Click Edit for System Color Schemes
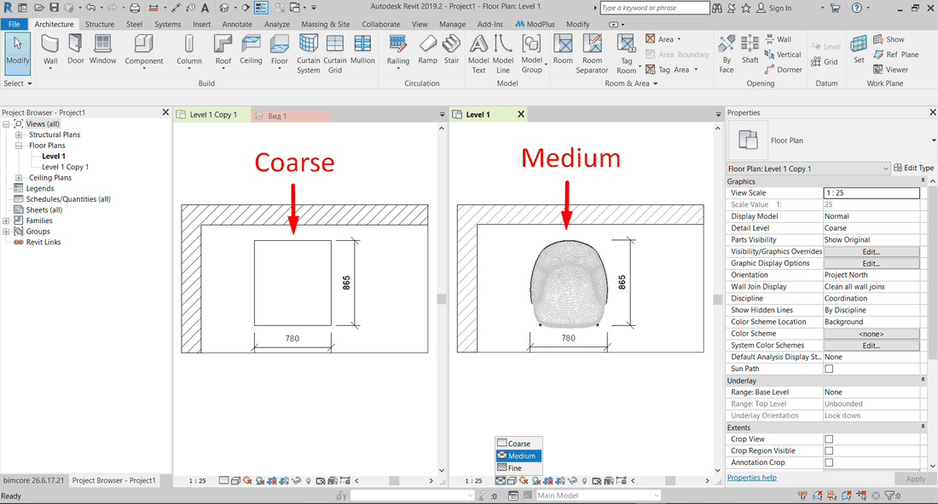 point(871,346)
